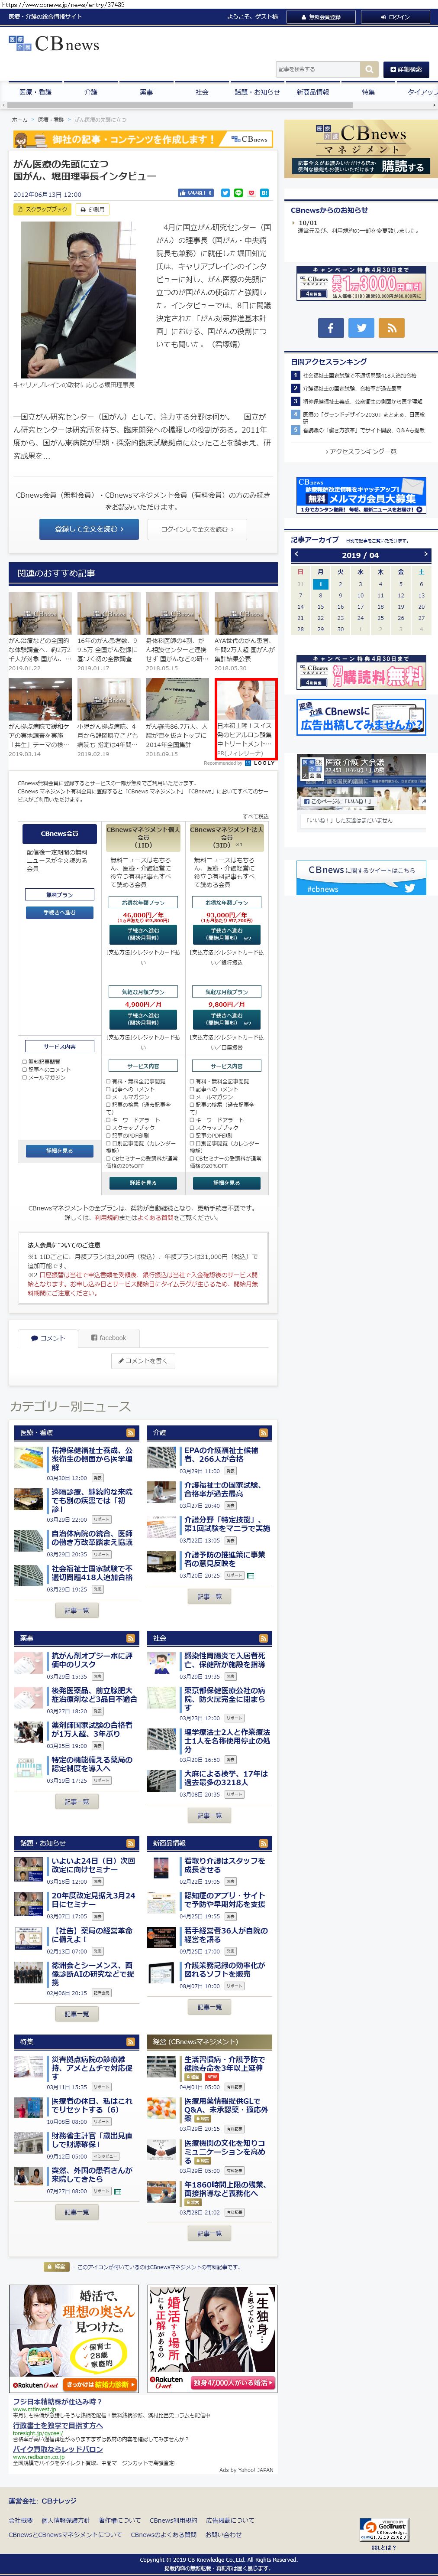Open 社会 navigation tab

click(x=202, y=92)
